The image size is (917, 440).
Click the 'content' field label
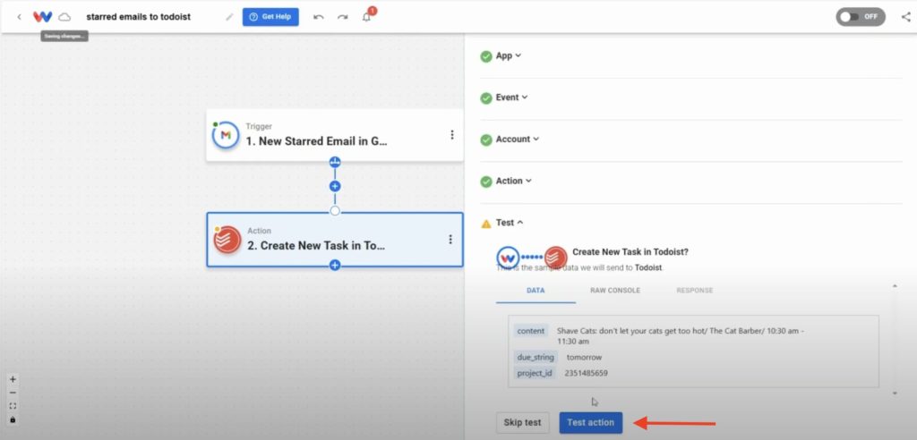[531, 331]
